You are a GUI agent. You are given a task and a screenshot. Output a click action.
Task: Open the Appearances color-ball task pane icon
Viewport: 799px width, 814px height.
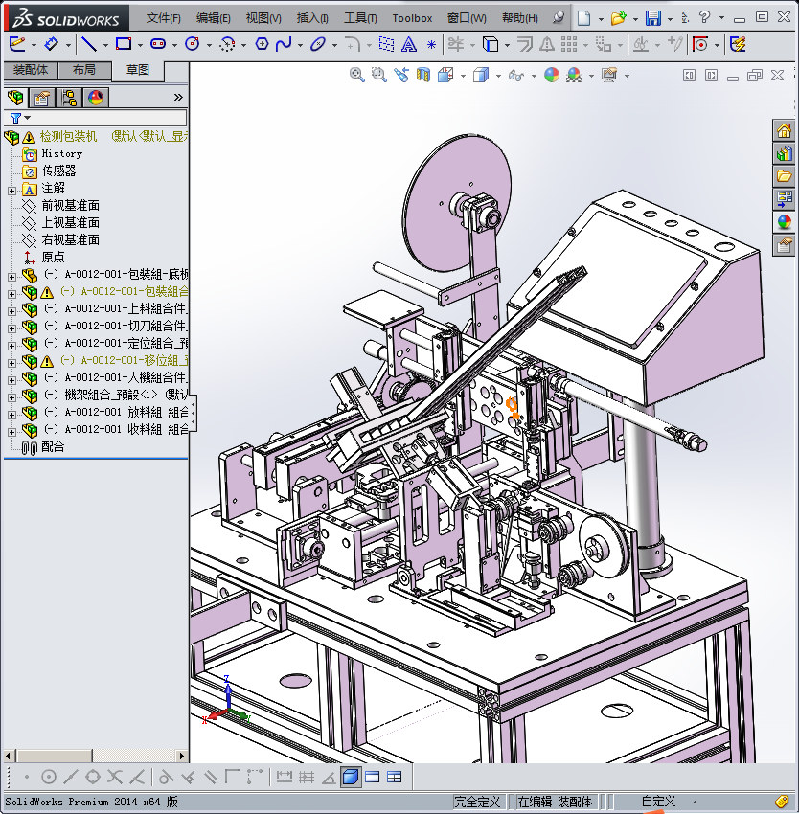784,222
